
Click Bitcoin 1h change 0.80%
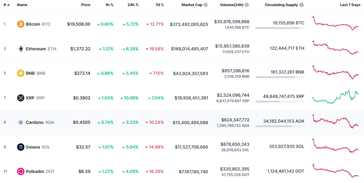[x=105, y=24]
